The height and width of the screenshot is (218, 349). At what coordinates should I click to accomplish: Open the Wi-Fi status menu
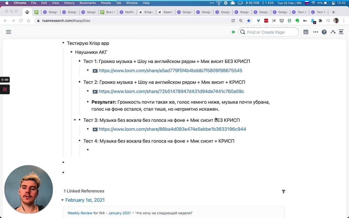[x=313, y=3]
